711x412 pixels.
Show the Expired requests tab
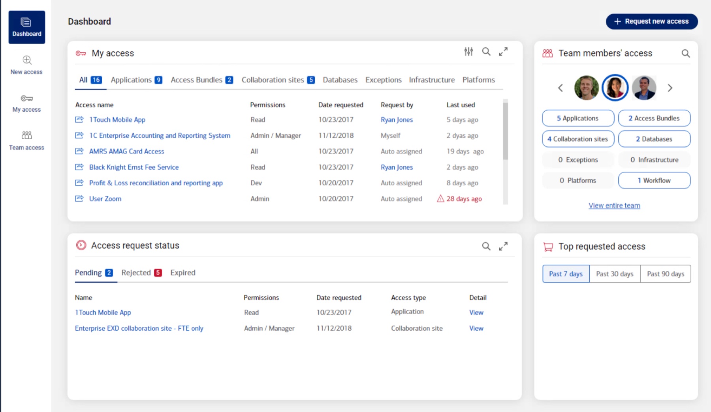pos(183,273)
